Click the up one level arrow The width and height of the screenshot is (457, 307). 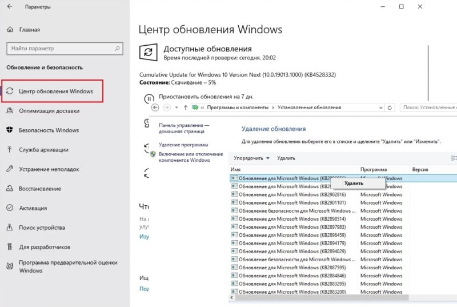tap(186, 107)
